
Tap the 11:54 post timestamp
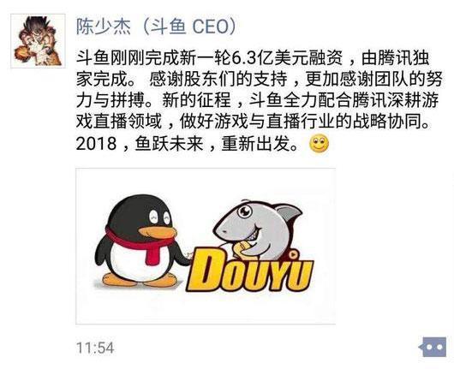pyautogui.click(x=95, y=348)
